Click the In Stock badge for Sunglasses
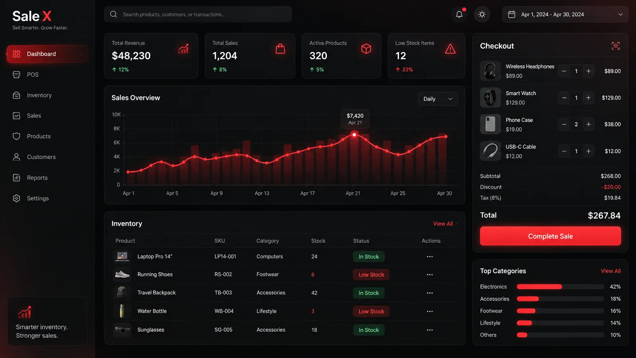 [368, 330]
